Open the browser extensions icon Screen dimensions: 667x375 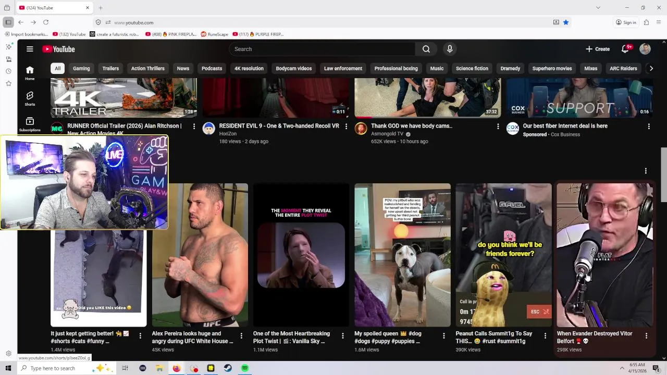(646, 22)
